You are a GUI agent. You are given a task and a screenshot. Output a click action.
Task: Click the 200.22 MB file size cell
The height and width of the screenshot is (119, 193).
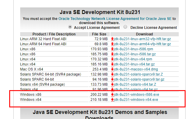click(x=99, y=95)
